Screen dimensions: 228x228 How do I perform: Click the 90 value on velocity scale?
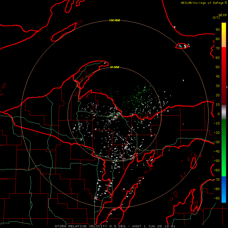pyautogui.click(x=218, y=30)
